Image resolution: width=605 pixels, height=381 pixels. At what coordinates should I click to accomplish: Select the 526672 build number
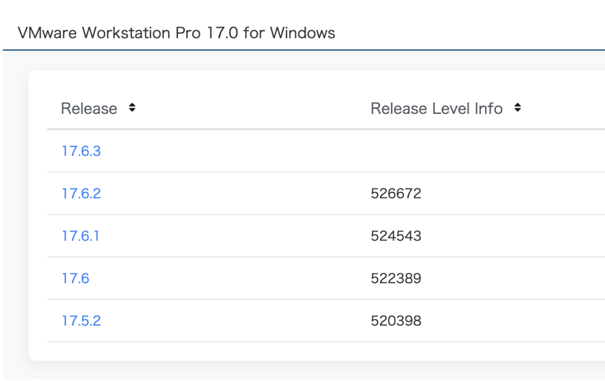396,194
